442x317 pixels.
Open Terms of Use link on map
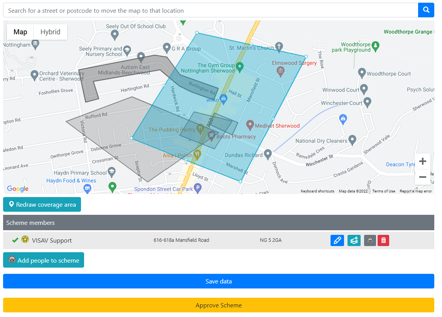click(383, 191)
